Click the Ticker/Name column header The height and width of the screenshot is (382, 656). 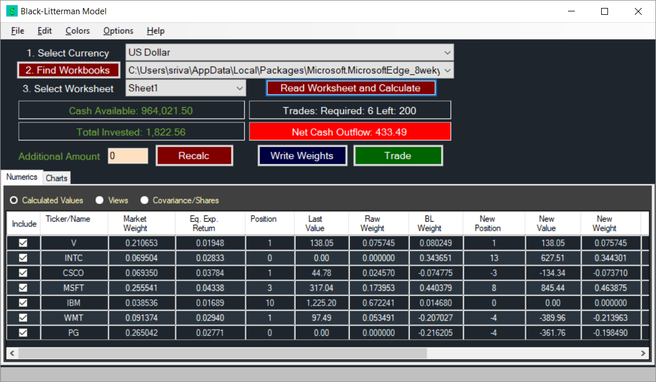coord(74,223)
